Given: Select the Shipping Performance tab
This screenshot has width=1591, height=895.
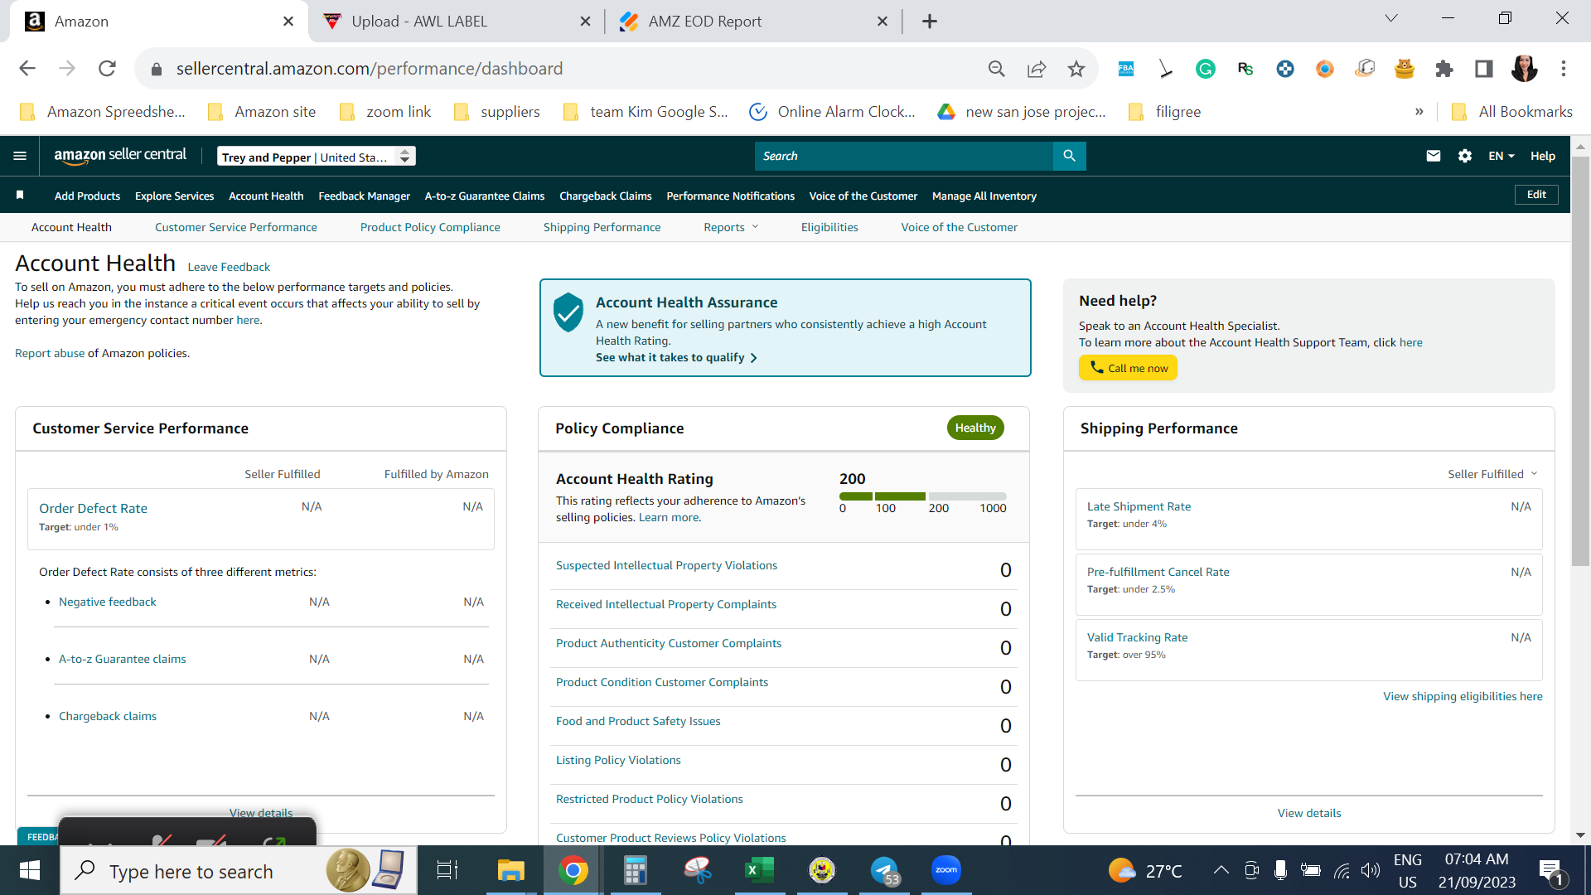Looking at the screenshot, I should tap(602, 227).
